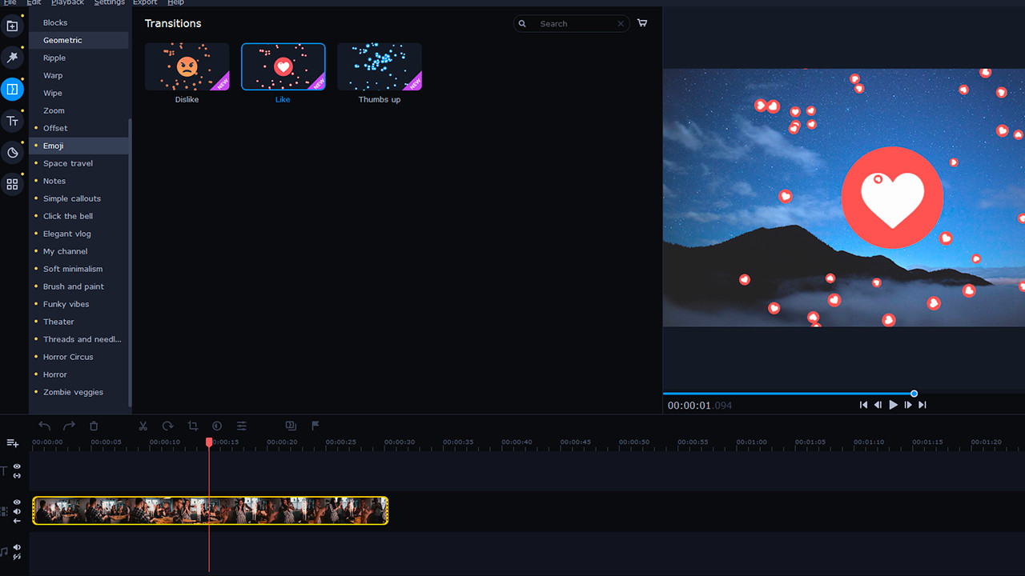Expand the Emoji transitions category
Viewport: 1025px width, 576px height.
click(x=53, y=146)
